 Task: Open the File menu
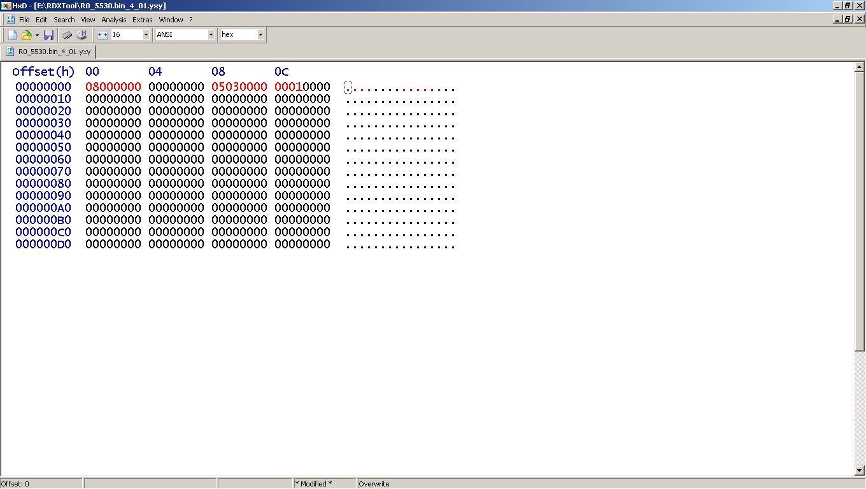(24, 20)
